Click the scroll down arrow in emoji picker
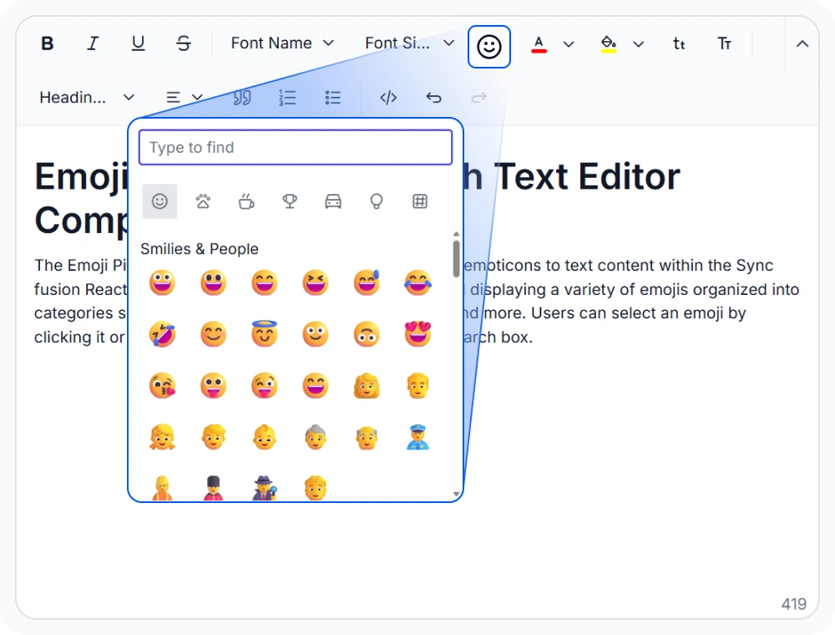Viewport: 835px width, 635px height. click(x=457, y=494)
